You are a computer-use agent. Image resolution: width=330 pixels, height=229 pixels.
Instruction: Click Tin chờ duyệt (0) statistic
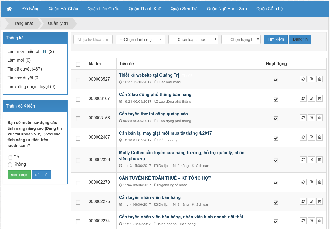24,78
